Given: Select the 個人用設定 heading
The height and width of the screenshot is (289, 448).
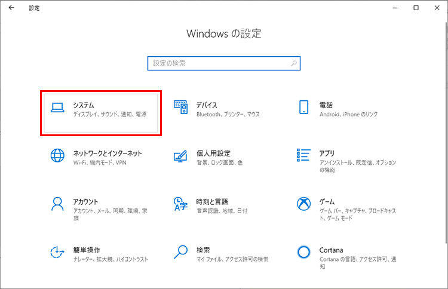Looking at the screenshot, I should tap(213, 153).
